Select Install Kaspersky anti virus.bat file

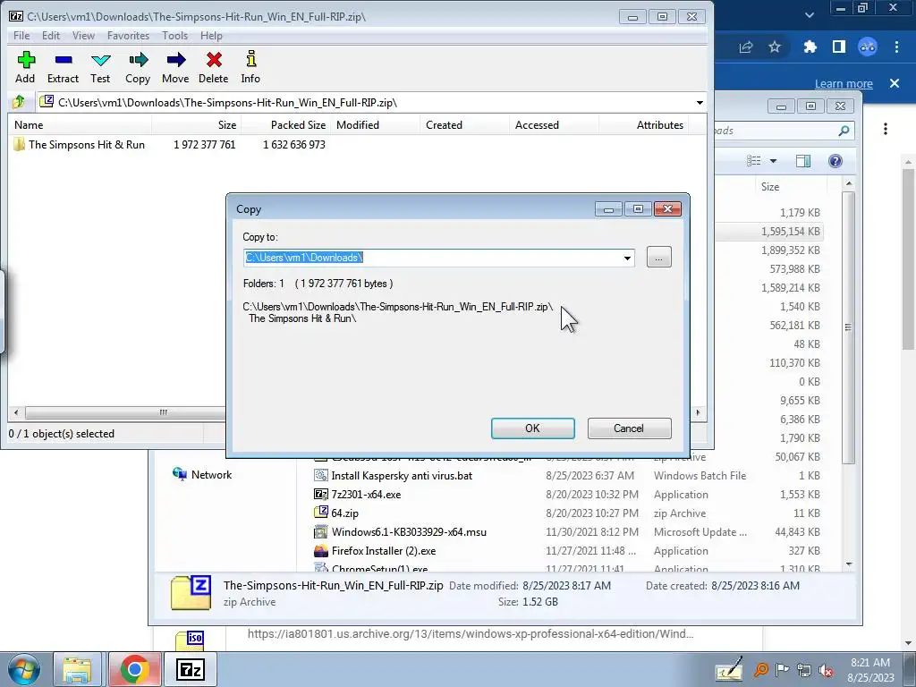point(401,476)
